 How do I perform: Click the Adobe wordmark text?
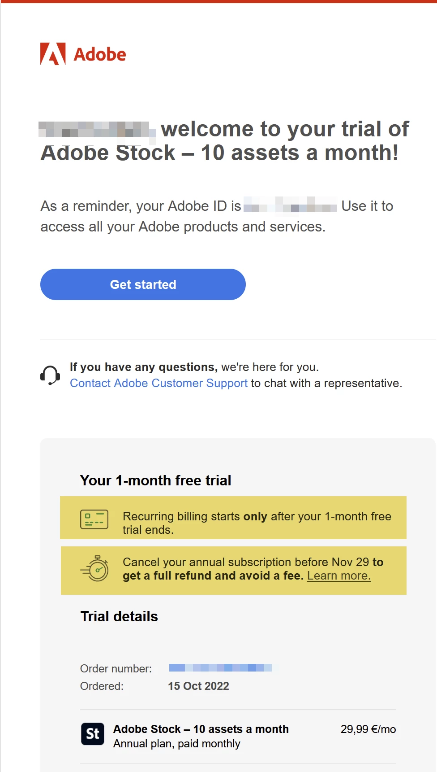tap(100, 55)
